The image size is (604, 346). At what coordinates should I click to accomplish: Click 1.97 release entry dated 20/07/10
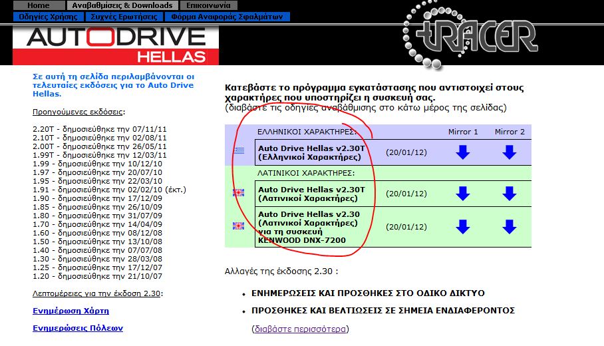(97, 172)
